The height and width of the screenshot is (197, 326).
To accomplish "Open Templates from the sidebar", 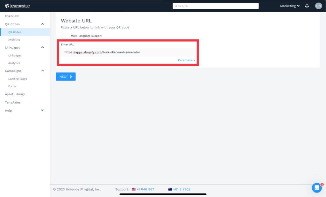I will pyautogui.click(x=13, y=102).
